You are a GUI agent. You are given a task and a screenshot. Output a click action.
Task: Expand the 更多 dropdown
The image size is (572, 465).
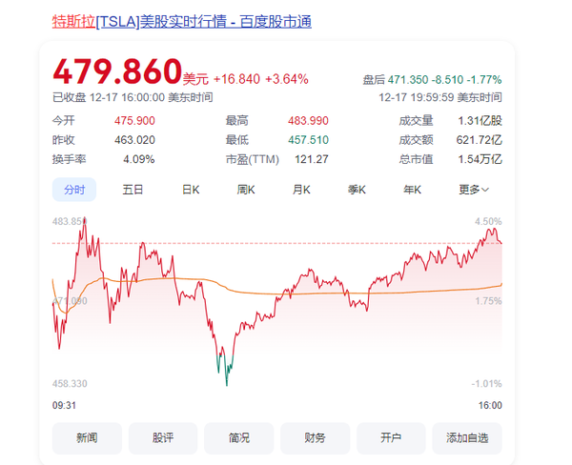click(x=473, y=190)
